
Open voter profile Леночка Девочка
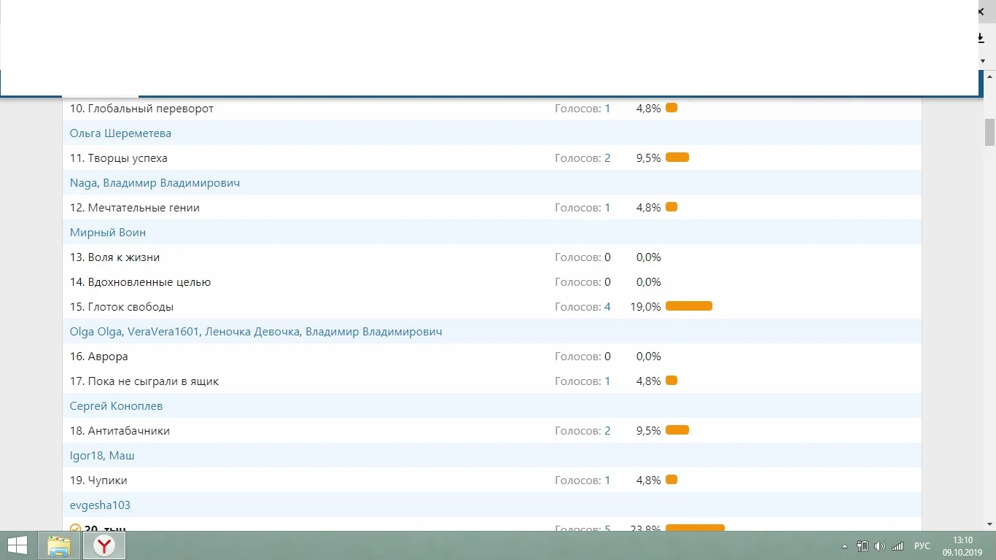point(252,332)
